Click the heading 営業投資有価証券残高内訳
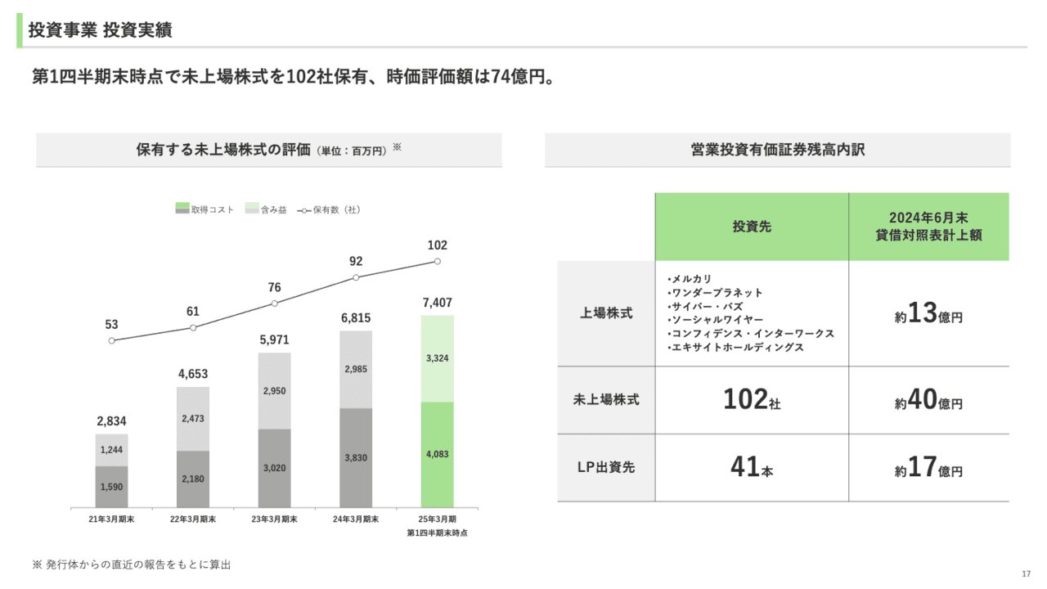Viewport: 1047px width, 589px height. [777, 150]
